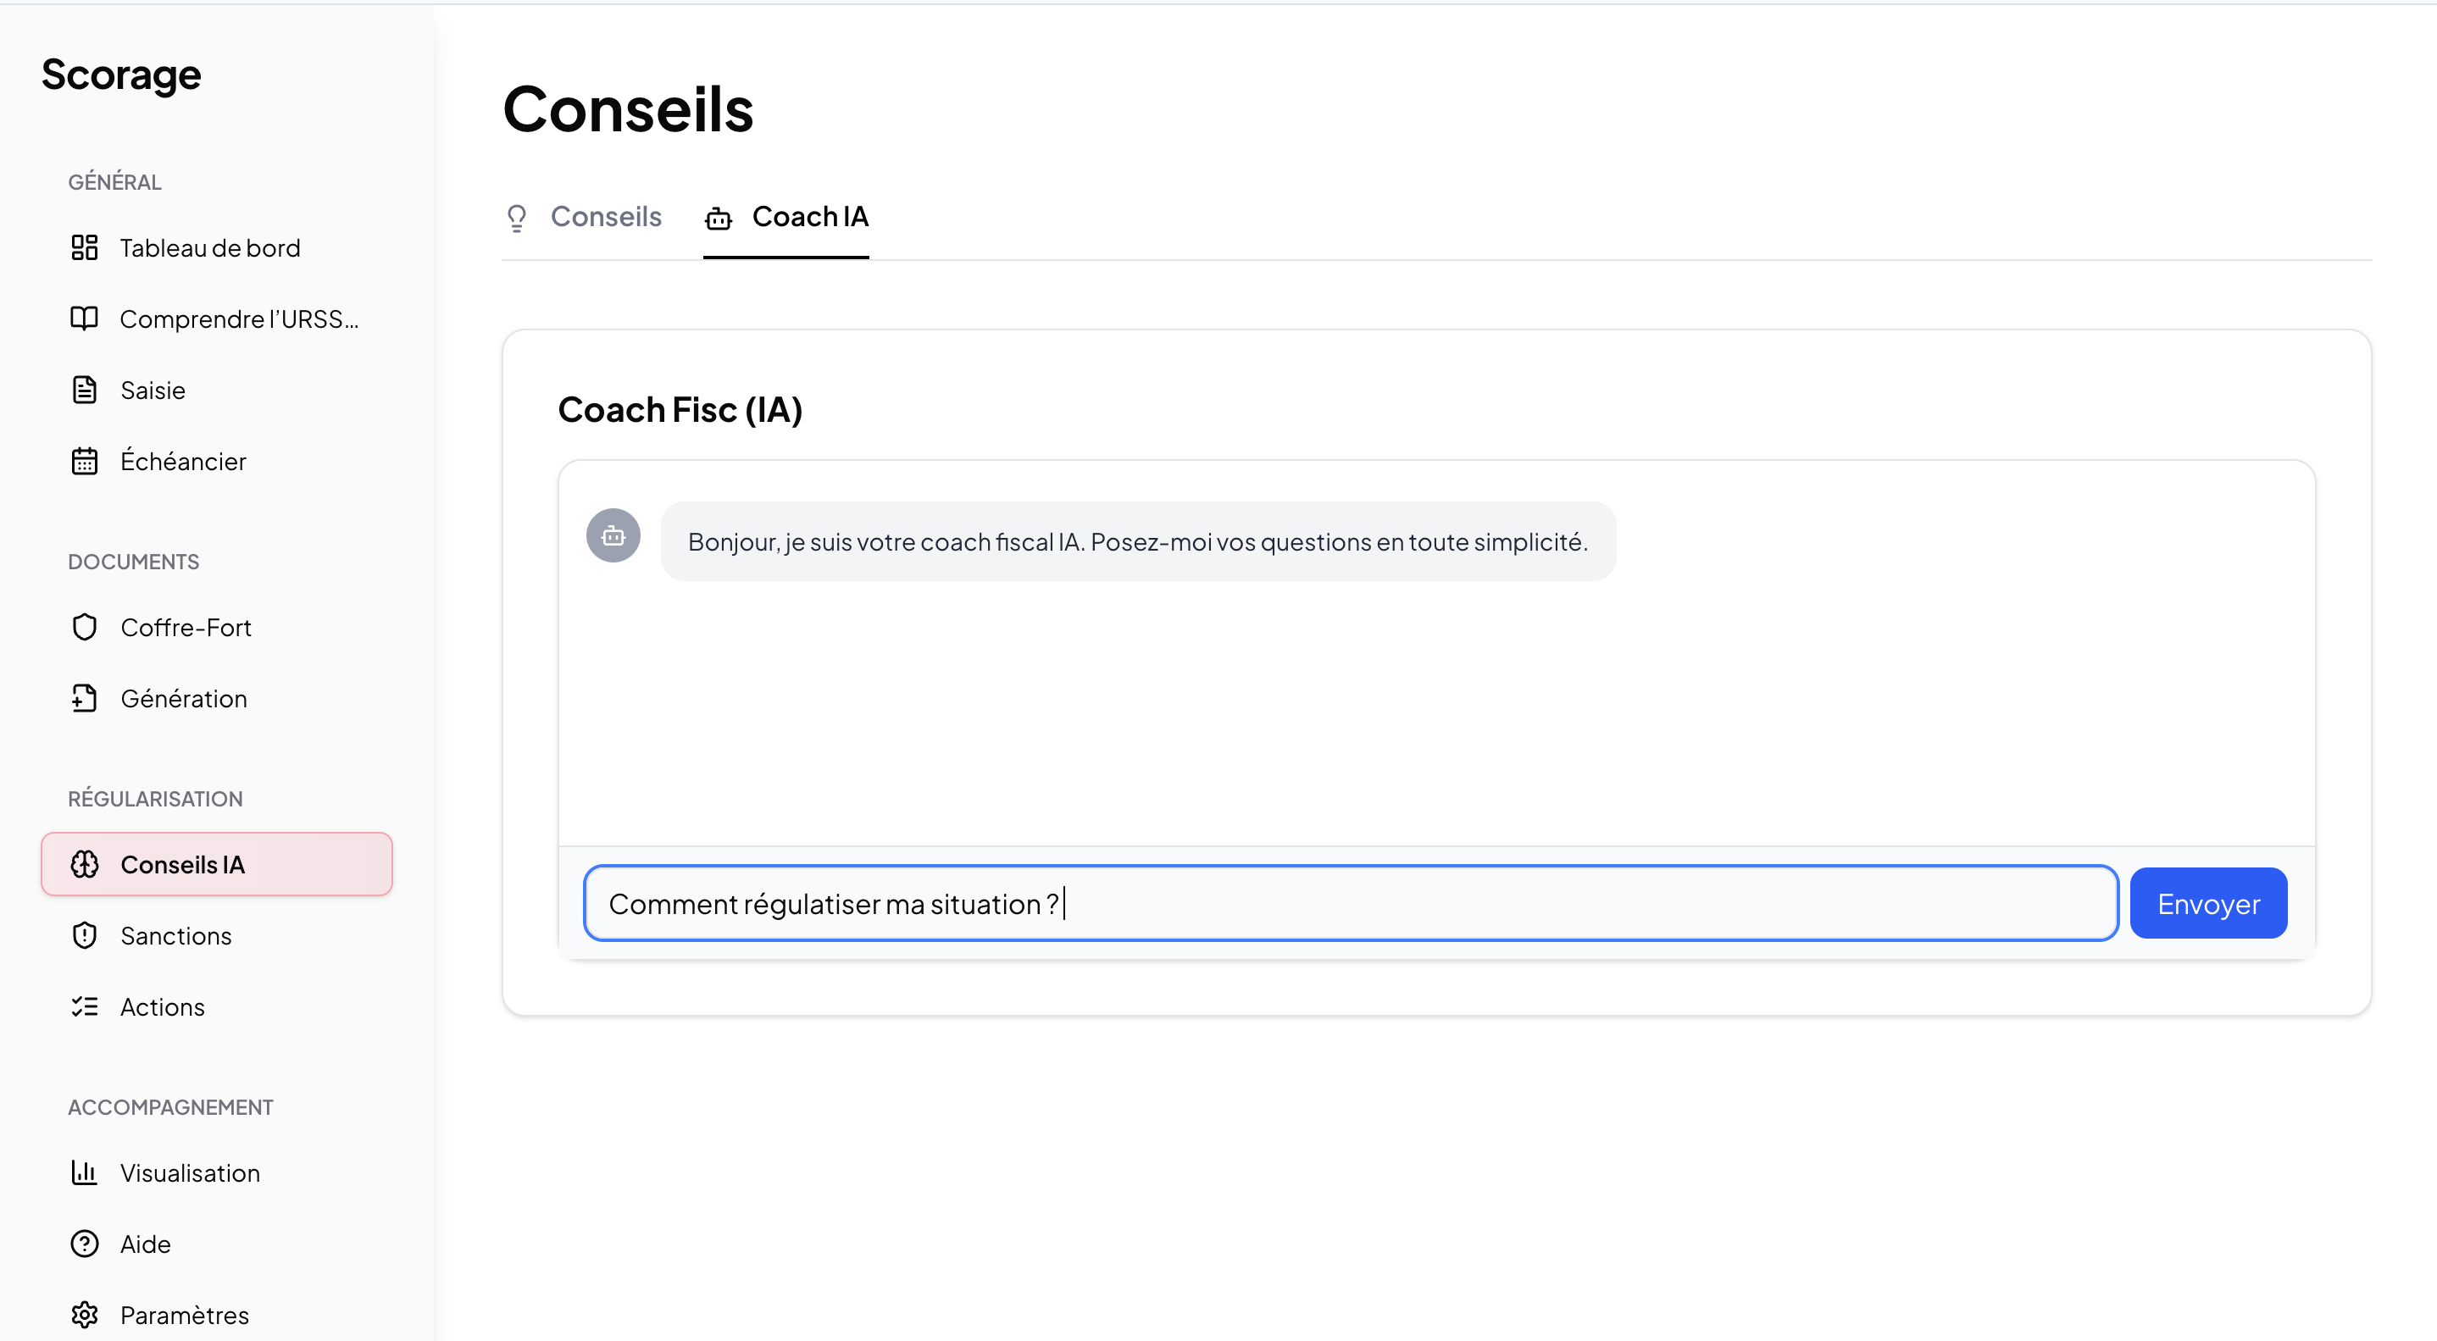Image resolution: width=2437 pixels, height=1341 pixels.
Task: Click the Saisie document icon
Action: point(85,390)
